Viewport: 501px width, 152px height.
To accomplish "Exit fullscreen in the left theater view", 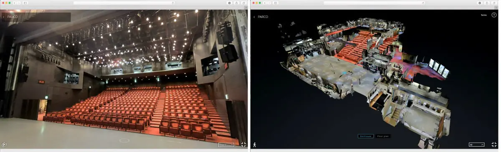I will (243, 144).
